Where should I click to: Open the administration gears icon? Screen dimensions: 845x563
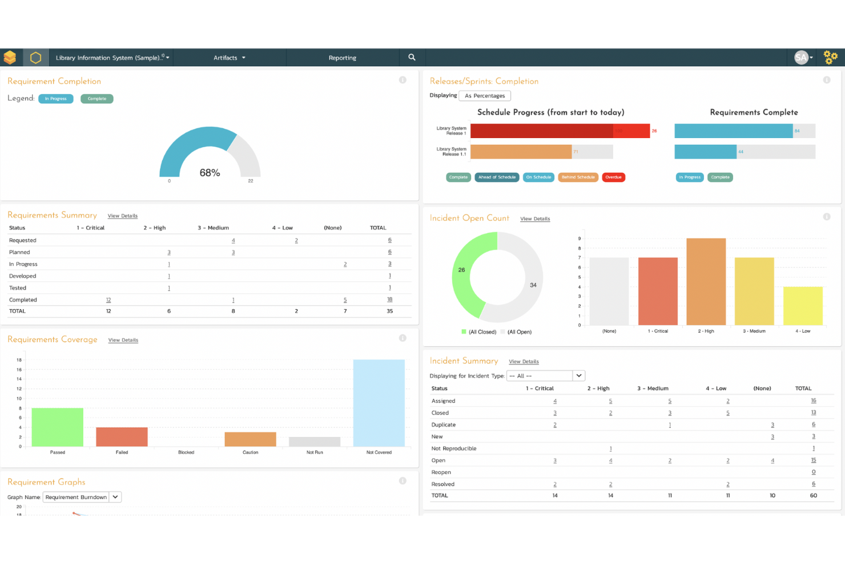coord(831,58)
